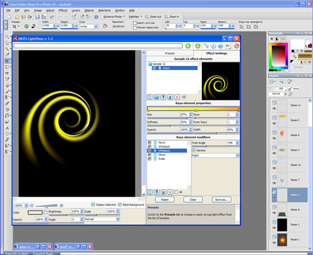Screen dimensions: 313x255
Task: Click the Save as... button
Action: [x=221, y=200]
